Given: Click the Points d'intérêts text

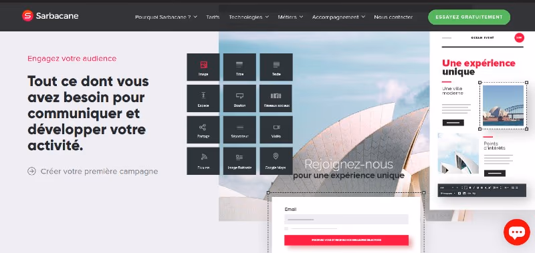Looking at the screenshot, I should [x=494, y=146].
